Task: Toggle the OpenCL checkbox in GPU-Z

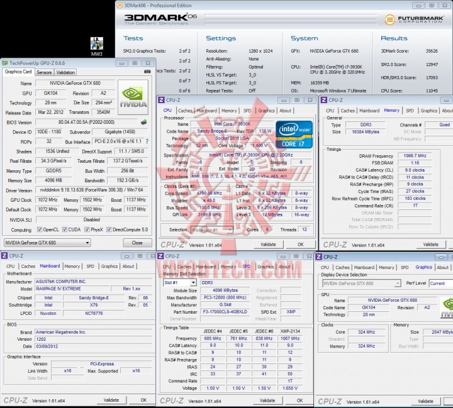Action: [x=40, y=229]
